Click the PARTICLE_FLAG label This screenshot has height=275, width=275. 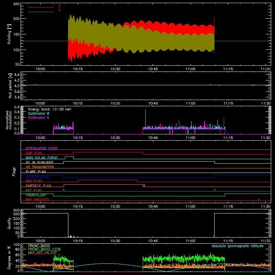click(38, 186)
